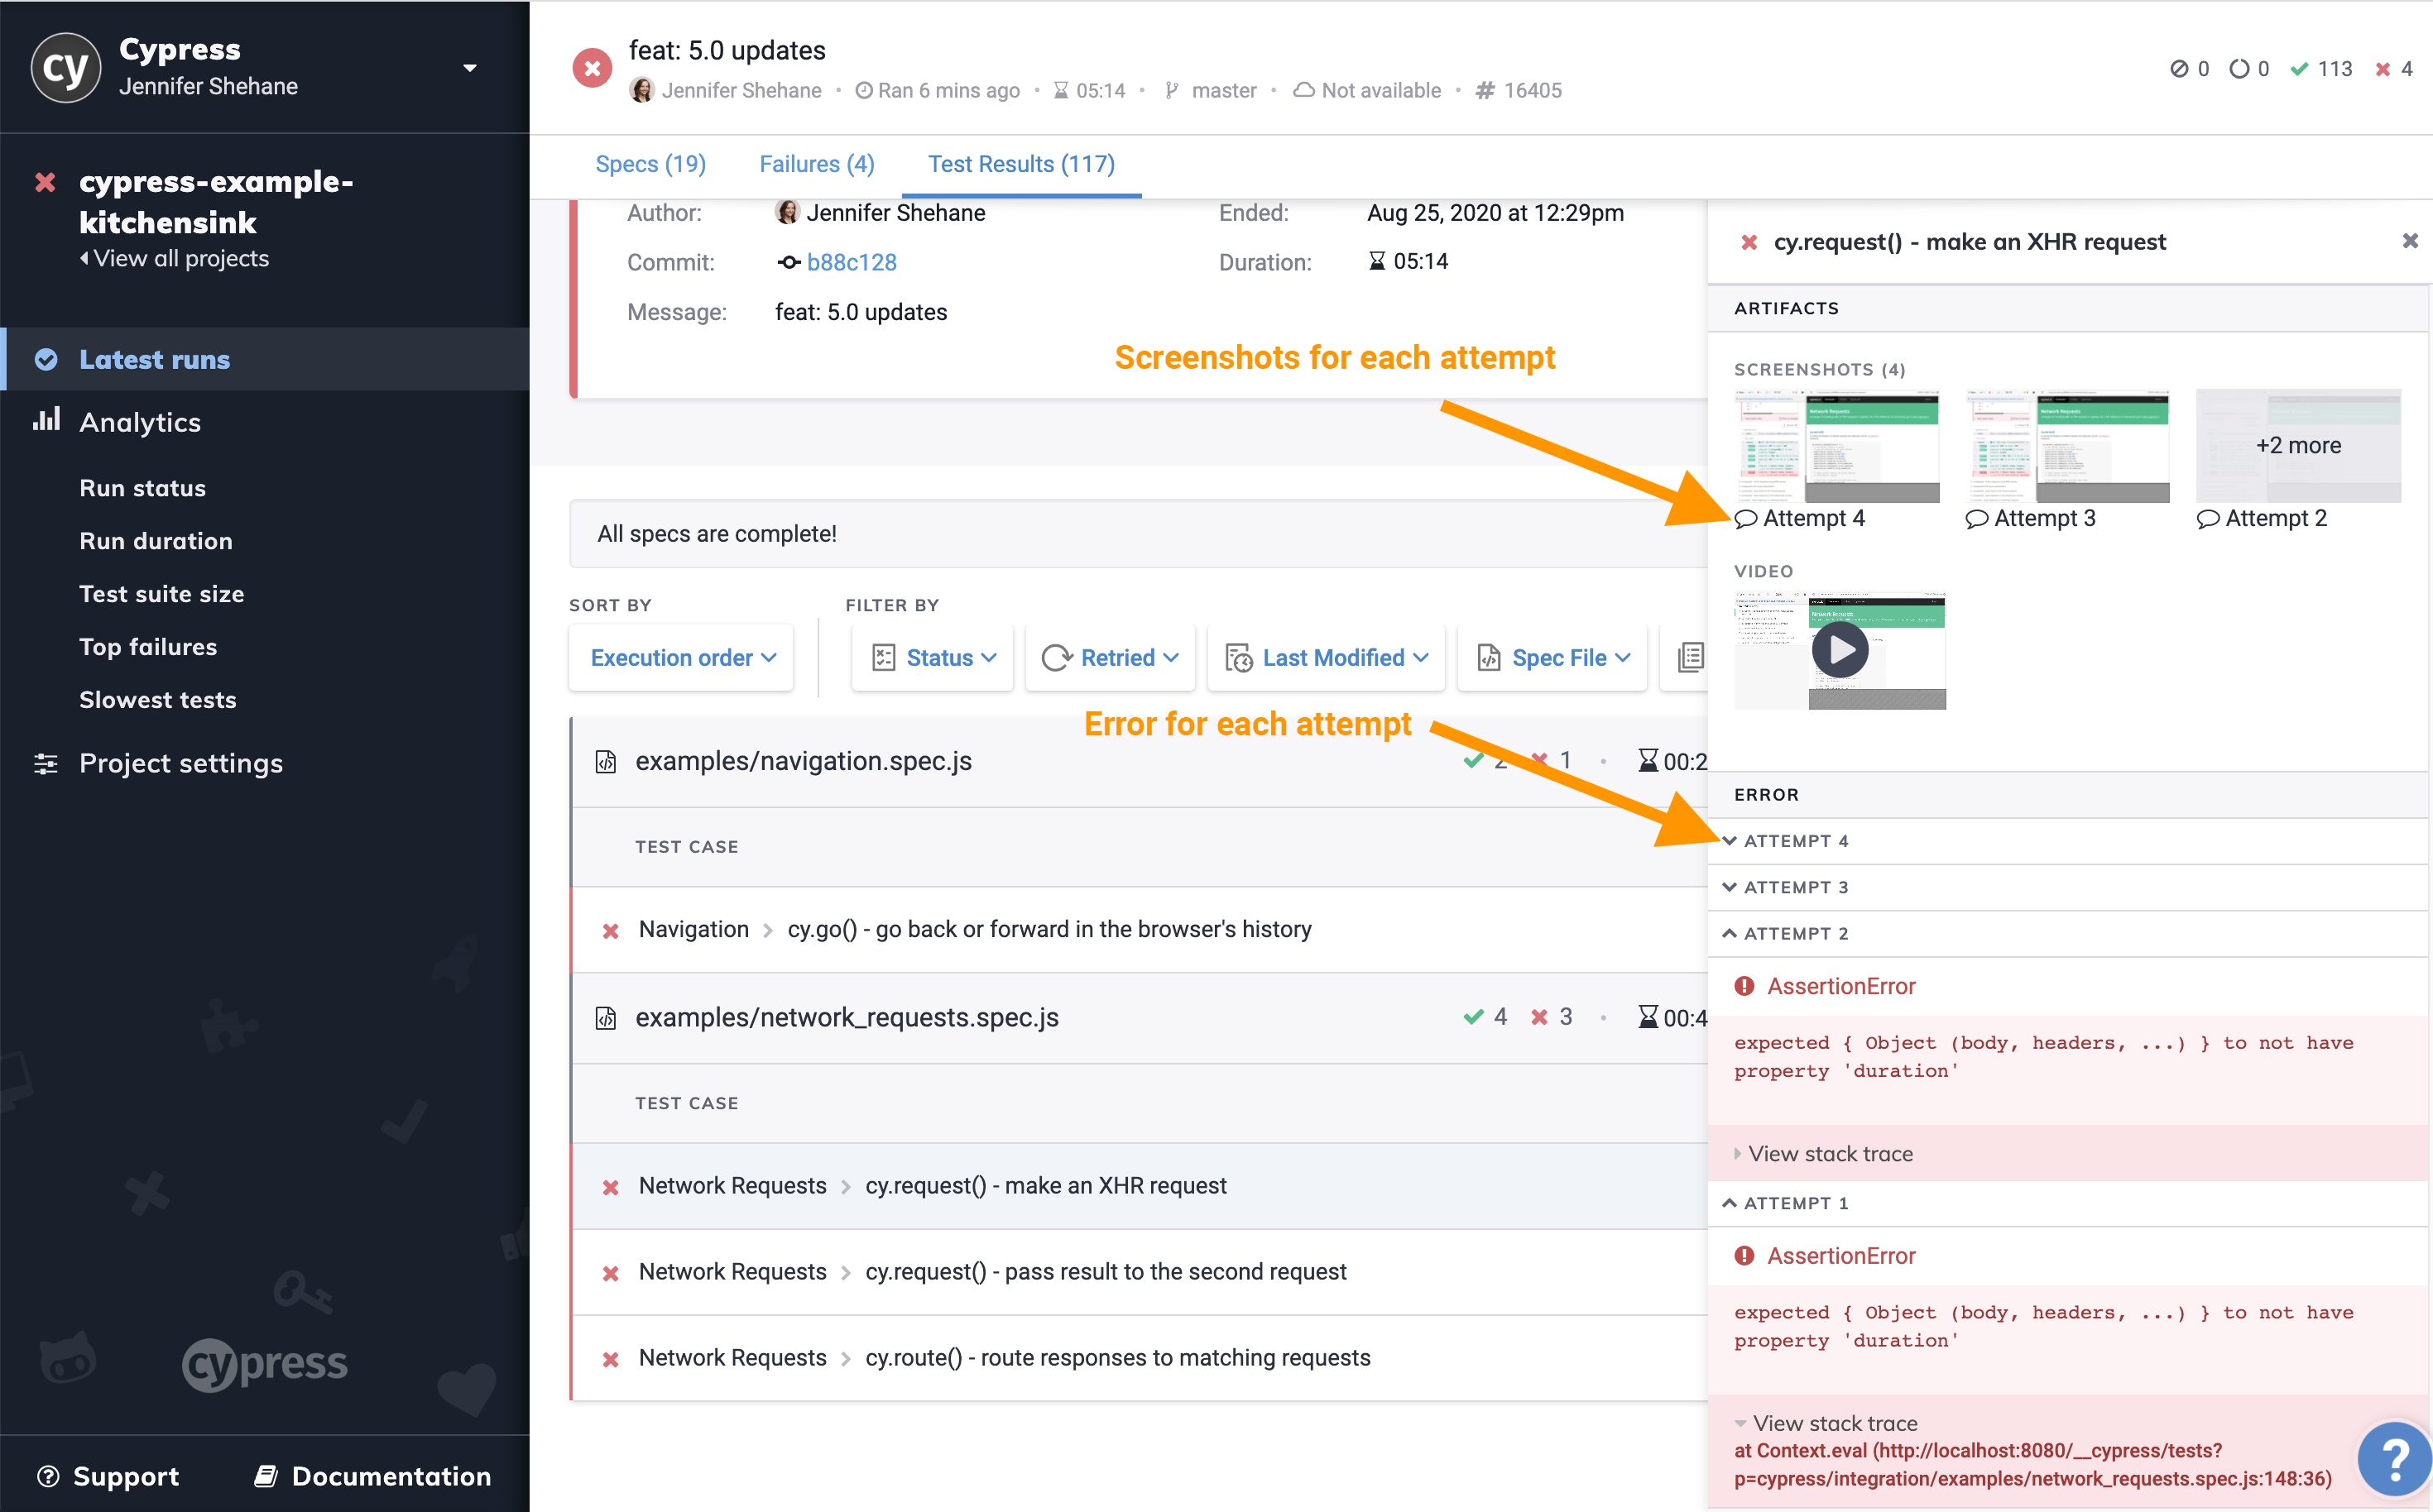The width and height of the screenshot is (2433, 1512).
Task: Click the navigation.spec.js file icon
Action: coord(605,762)
